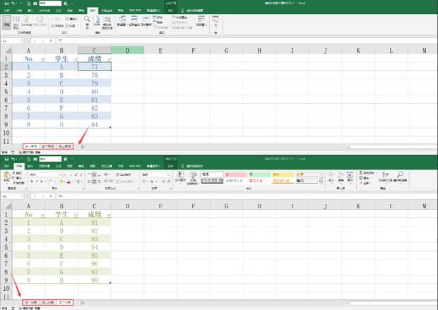The height and width of the screenshot is (310, 438).
Task: Open 成绩 column filter in bottom window
Action: tap(109, 215)
